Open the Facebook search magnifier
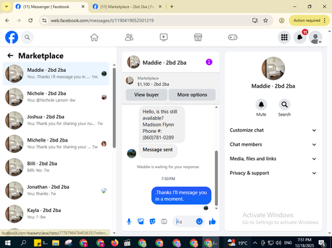The height and width of the screenshot is (248, 332). [27, 37]
